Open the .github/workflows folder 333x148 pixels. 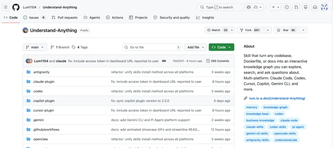coord(46,130)
